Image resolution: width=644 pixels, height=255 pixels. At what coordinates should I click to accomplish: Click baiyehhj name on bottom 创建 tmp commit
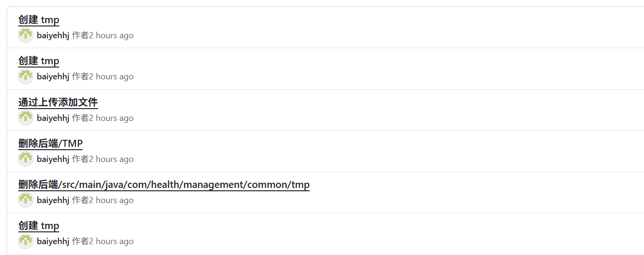coord(53,241)
